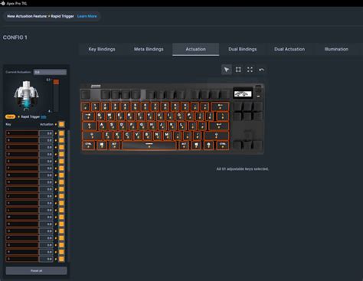Choose the box selection tool
Screen dimensions: 363x281
click(238, 70)
